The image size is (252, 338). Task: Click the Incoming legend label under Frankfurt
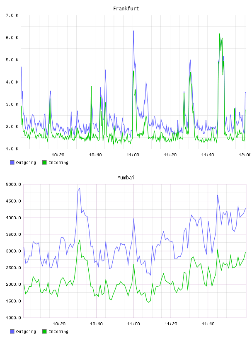[58, 162]
